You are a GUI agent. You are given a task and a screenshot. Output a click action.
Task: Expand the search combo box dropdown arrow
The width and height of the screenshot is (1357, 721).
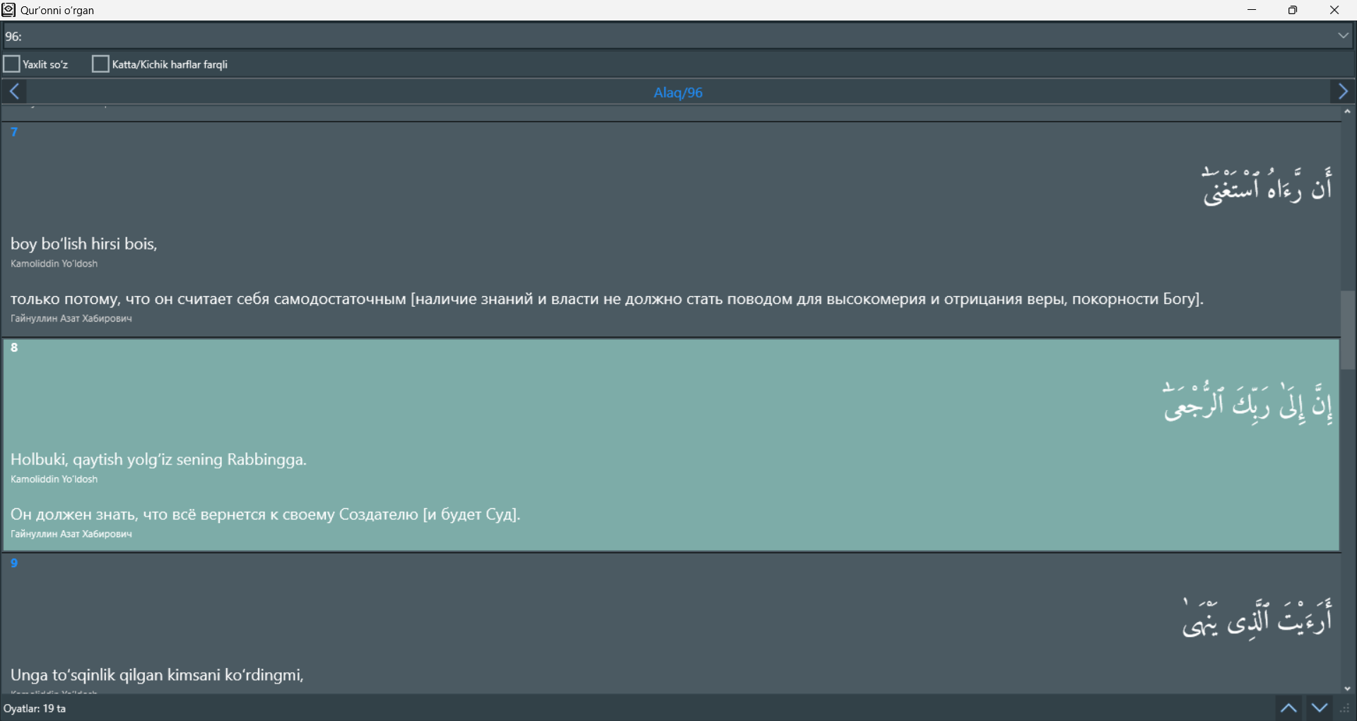pos(1344,36)
